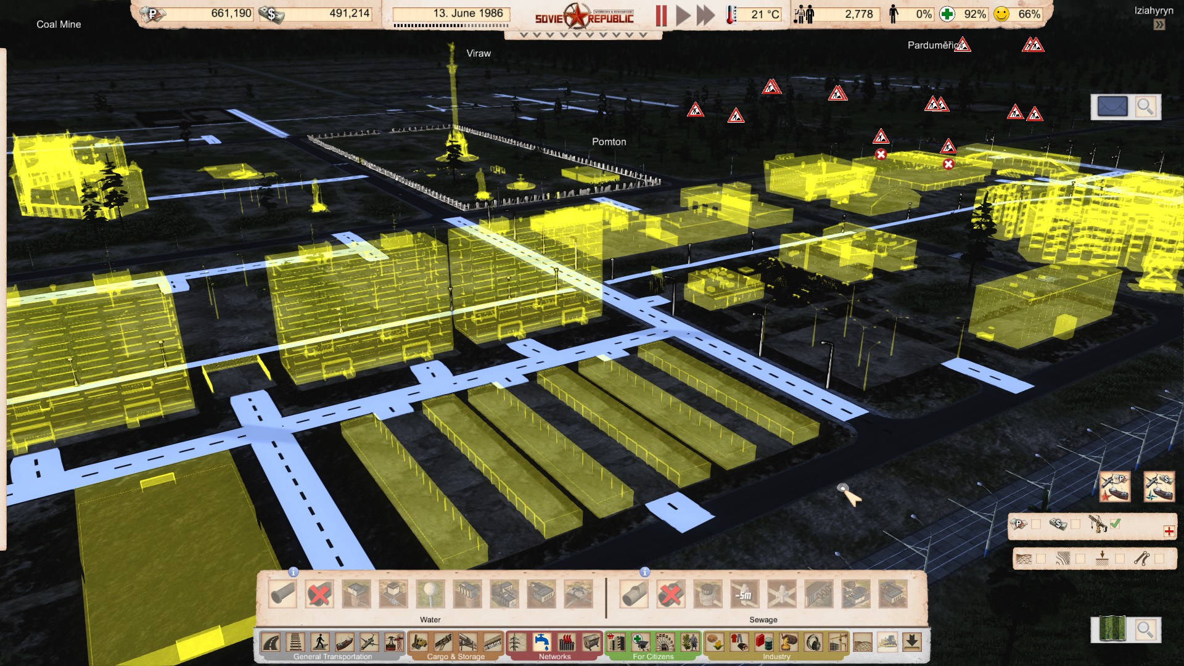Set game speed to fast forward
The image size is (1184, 666).
click(705, 15)
